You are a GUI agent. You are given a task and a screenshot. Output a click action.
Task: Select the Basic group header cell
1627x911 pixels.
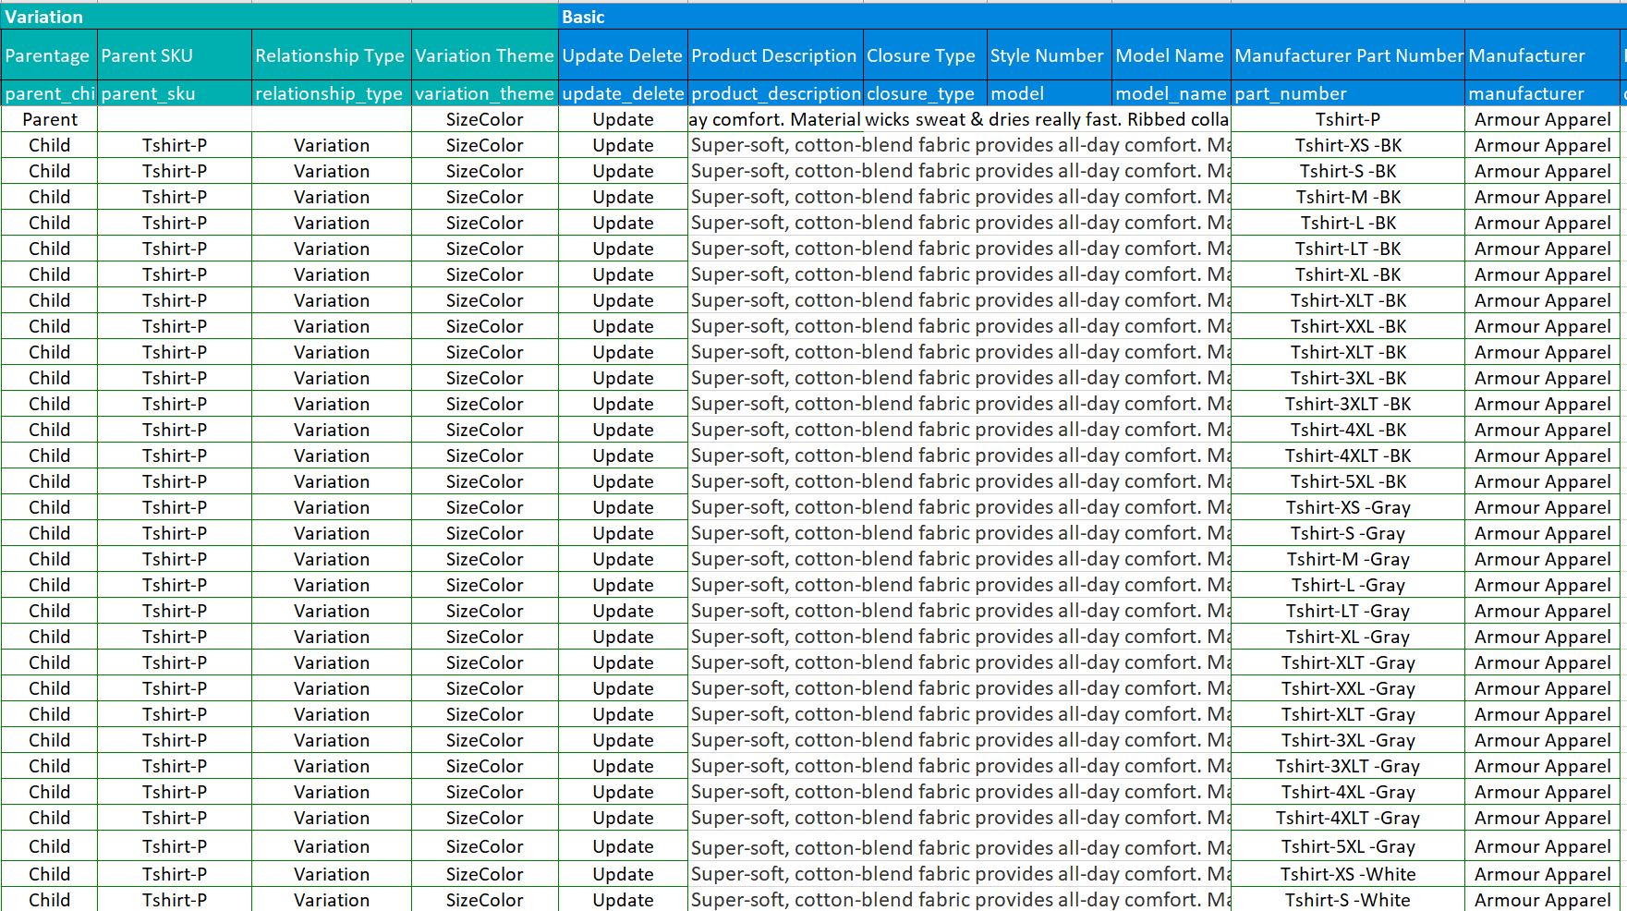(x=1092, y=17)
